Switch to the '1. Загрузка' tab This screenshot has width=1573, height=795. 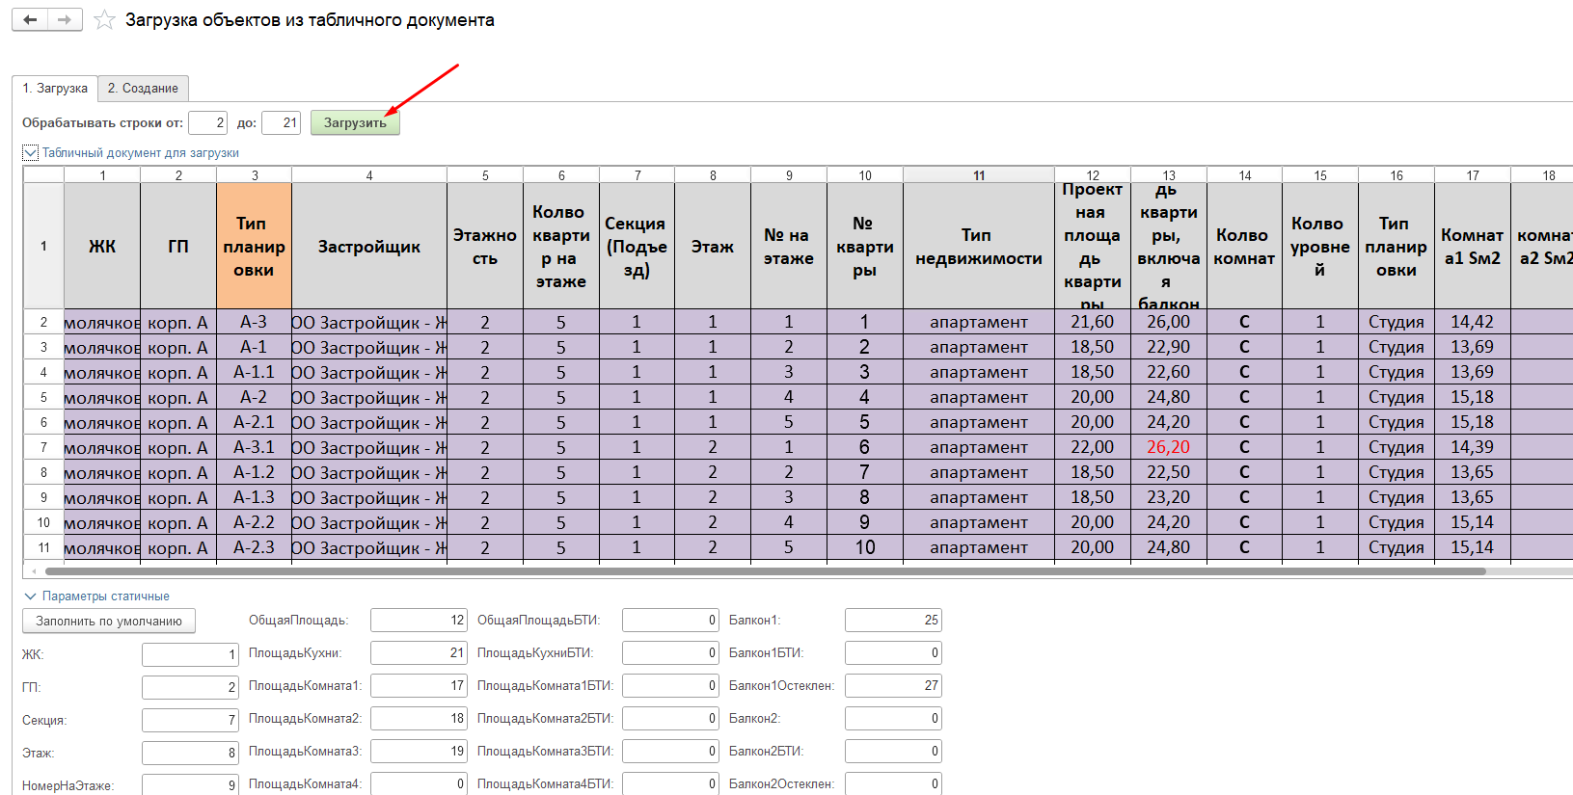pyautogui.click(x=55, y=89)
